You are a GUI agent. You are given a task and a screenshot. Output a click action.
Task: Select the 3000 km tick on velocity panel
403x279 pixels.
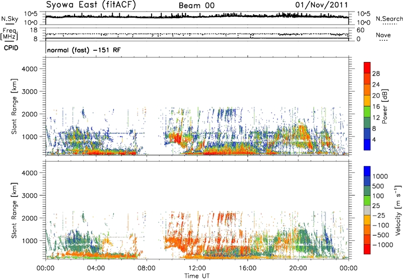click(x=30, y=195)
